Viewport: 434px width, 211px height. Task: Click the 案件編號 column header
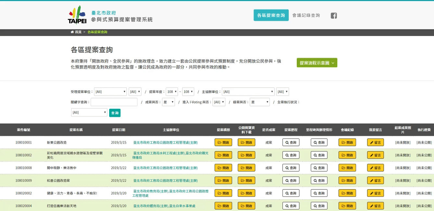click(24, 130)
